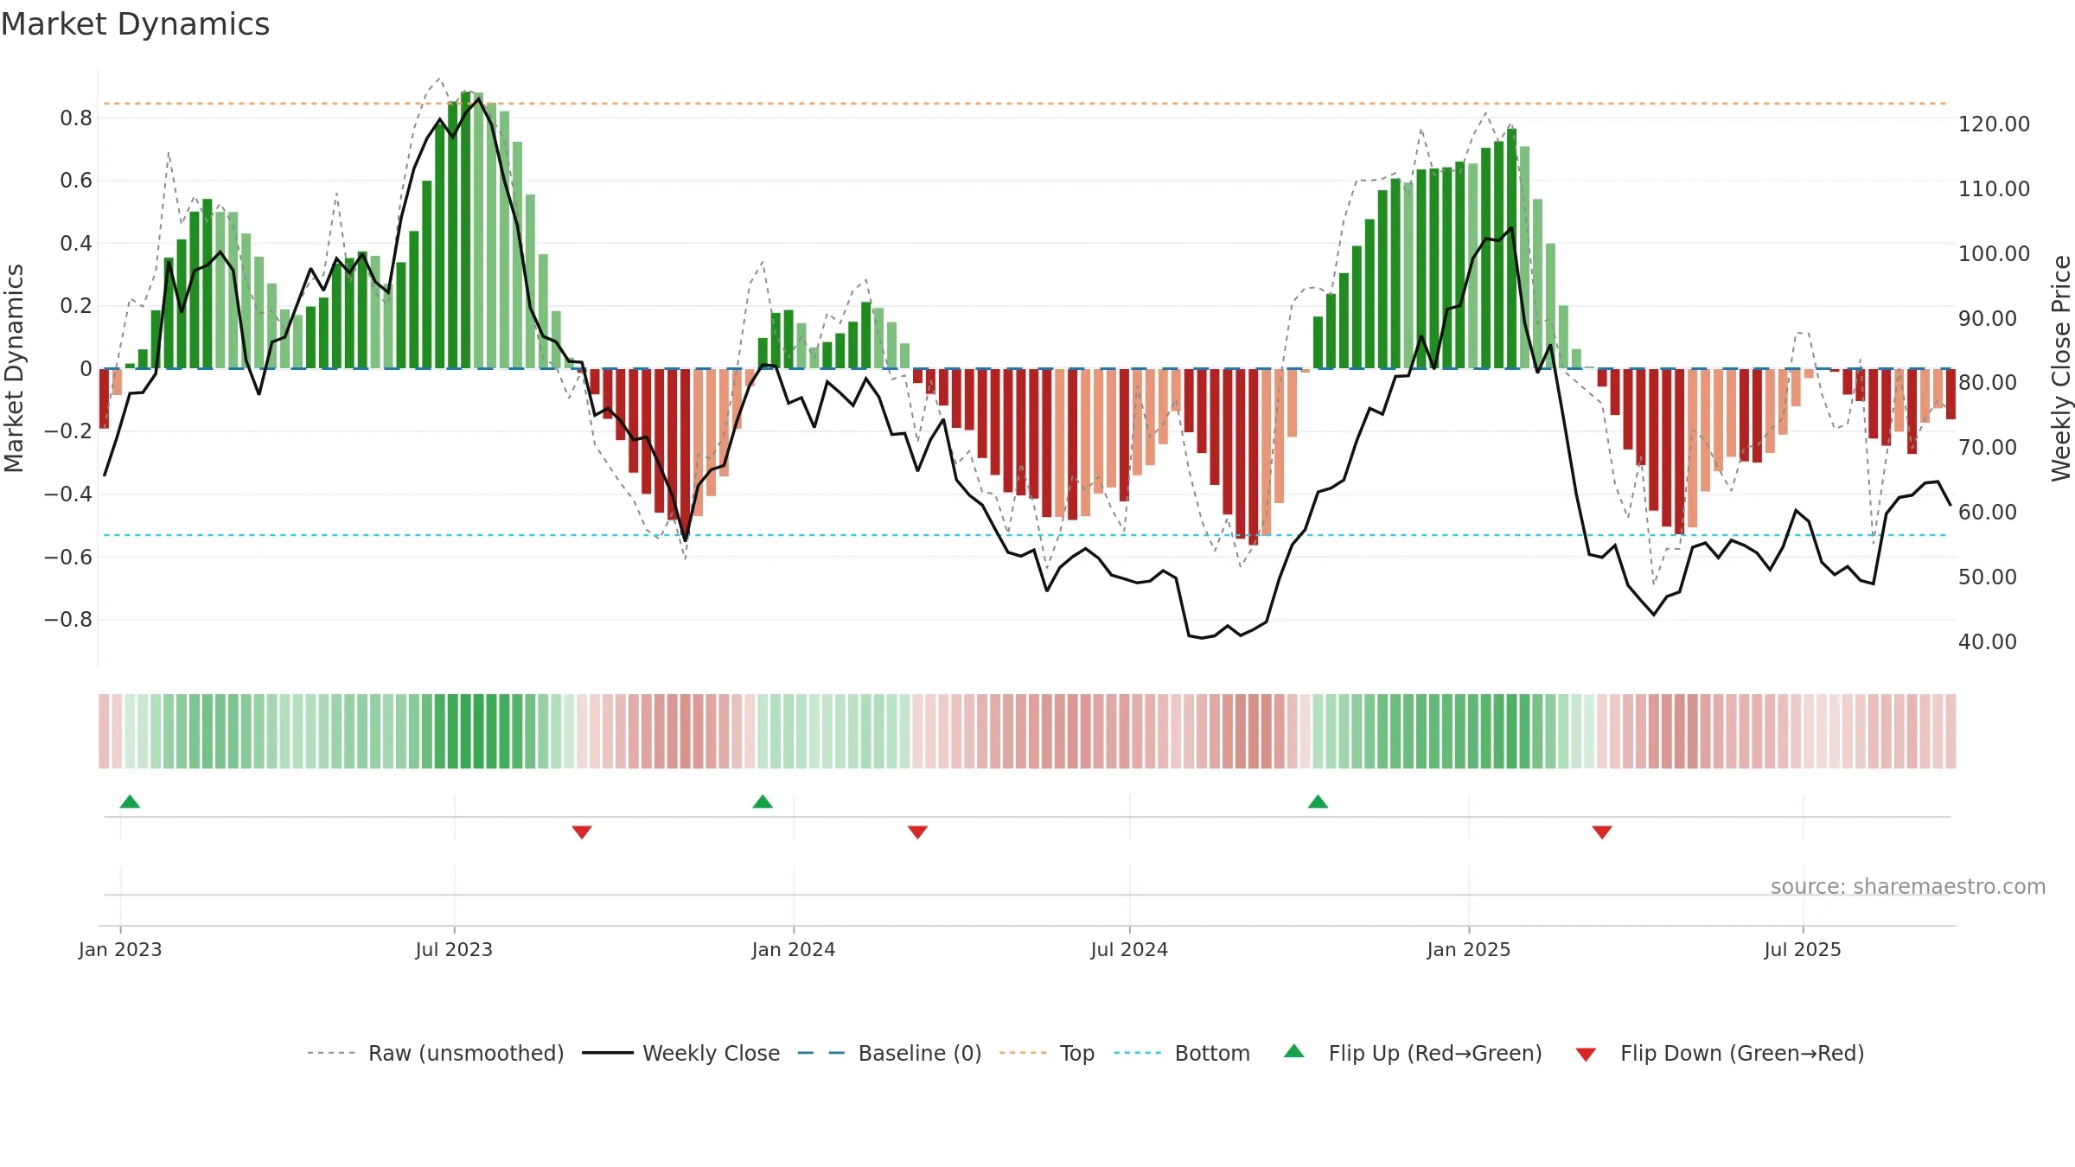2075x1167 pixels.
Task: Click the 0.4 left axis tick label
Action: 76,243
